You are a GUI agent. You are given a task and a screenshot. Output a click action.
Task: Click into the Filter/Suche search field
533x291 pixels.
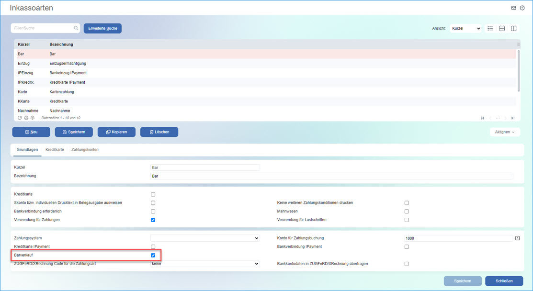click(x=43, y=28)
